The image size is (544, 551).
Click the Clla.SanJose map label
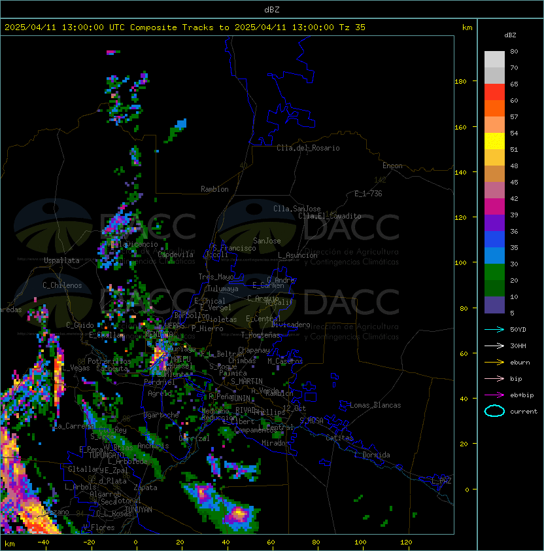point(297,209)
